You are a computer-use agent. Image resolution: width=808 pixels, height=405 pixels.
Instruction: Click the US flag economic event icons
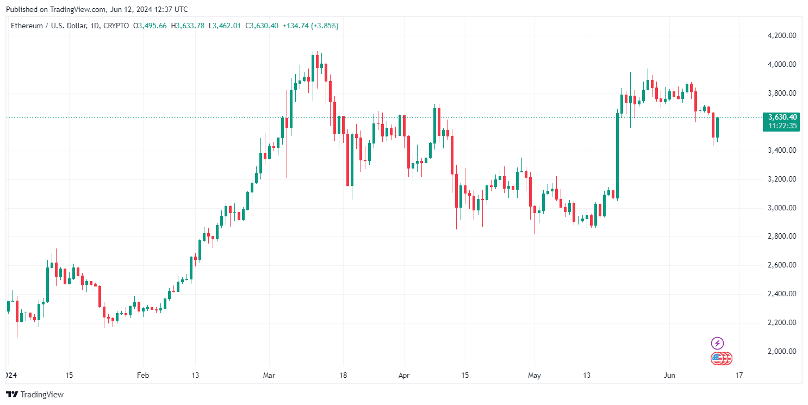(722, 358)
